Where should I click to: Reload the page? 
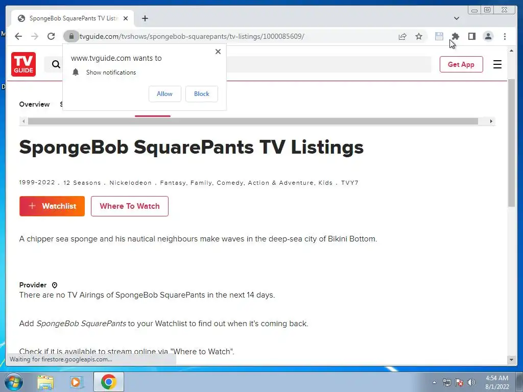[51, 36]
